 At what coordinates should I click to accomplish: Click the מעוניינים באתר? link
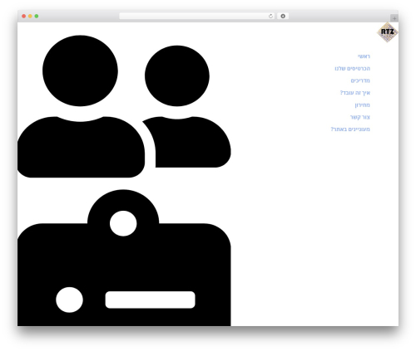pyautogui.click(x=350, y=129)
